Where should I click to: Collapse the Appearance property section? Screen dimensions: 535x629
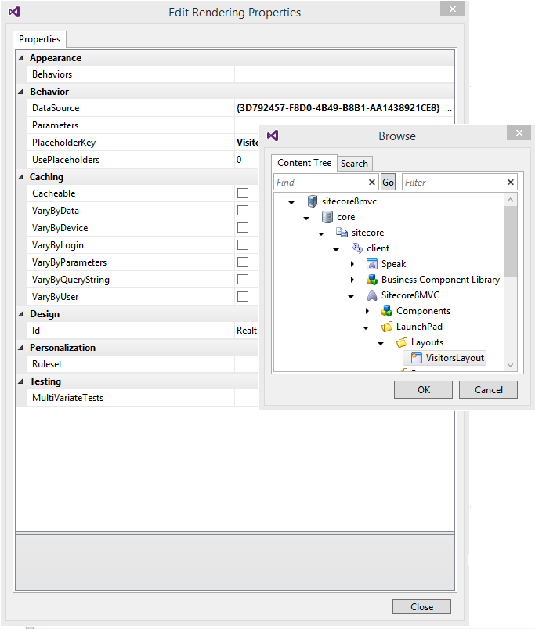tap(20, 58)
